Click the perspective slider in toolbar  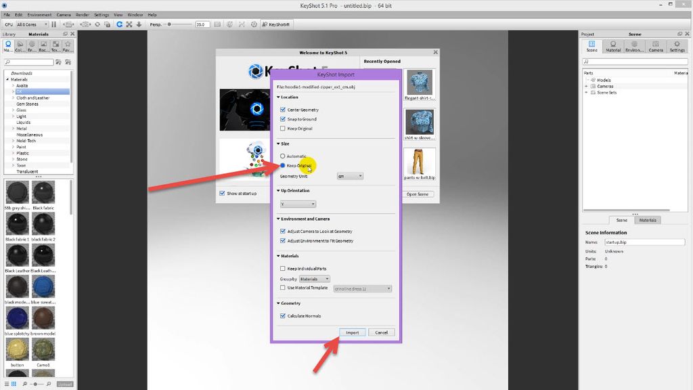[169, 24]
